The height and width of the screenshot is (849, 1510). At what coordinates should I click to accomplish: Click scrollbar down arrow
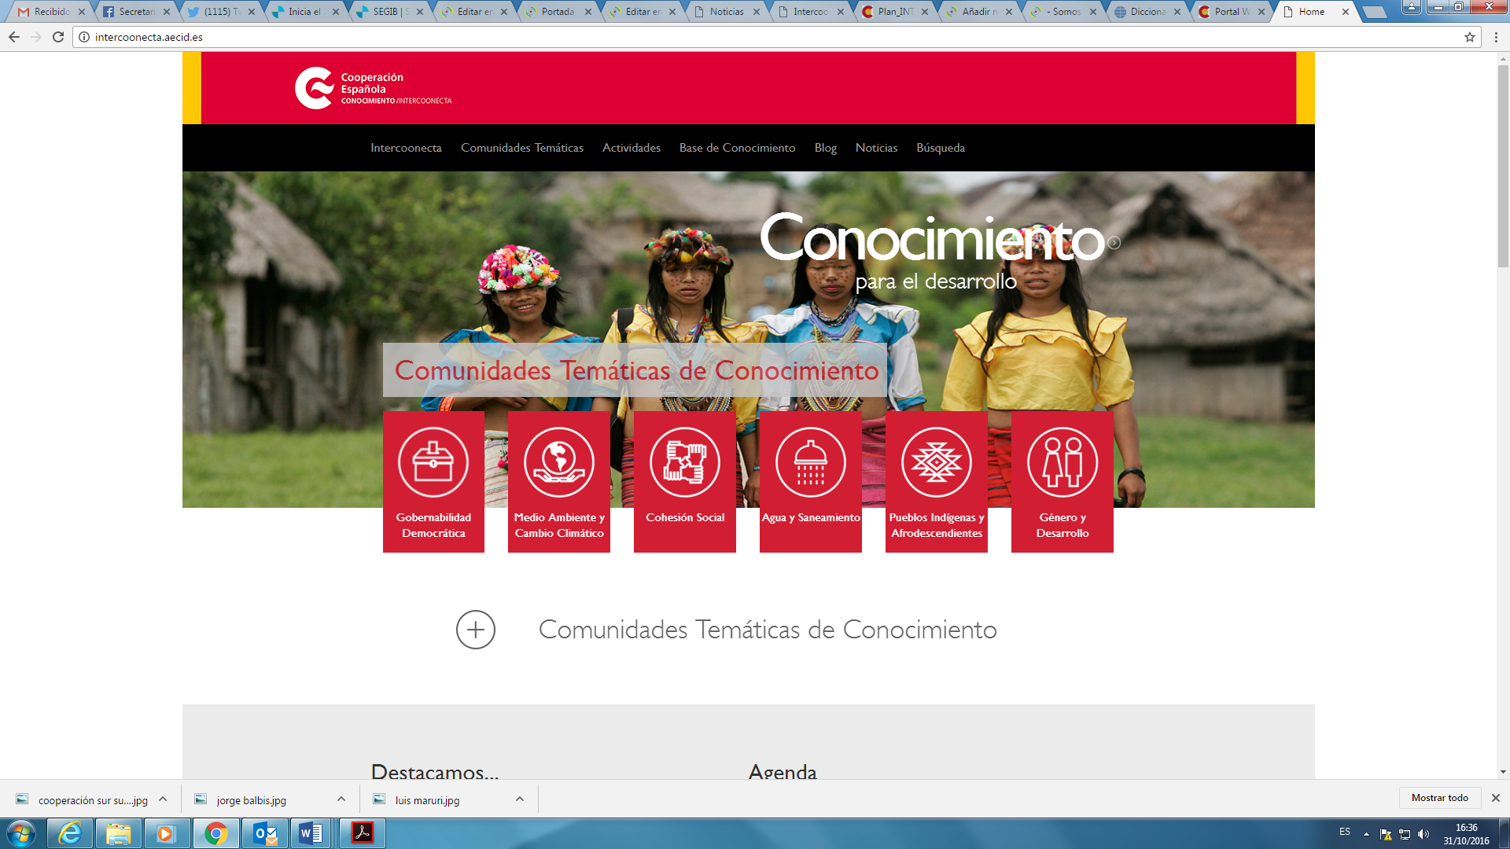tap(1503, 772)
